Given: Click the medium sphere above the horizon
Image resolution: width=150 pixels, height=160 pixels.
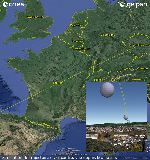Looking at the screenshot, I should click(126, 117).
